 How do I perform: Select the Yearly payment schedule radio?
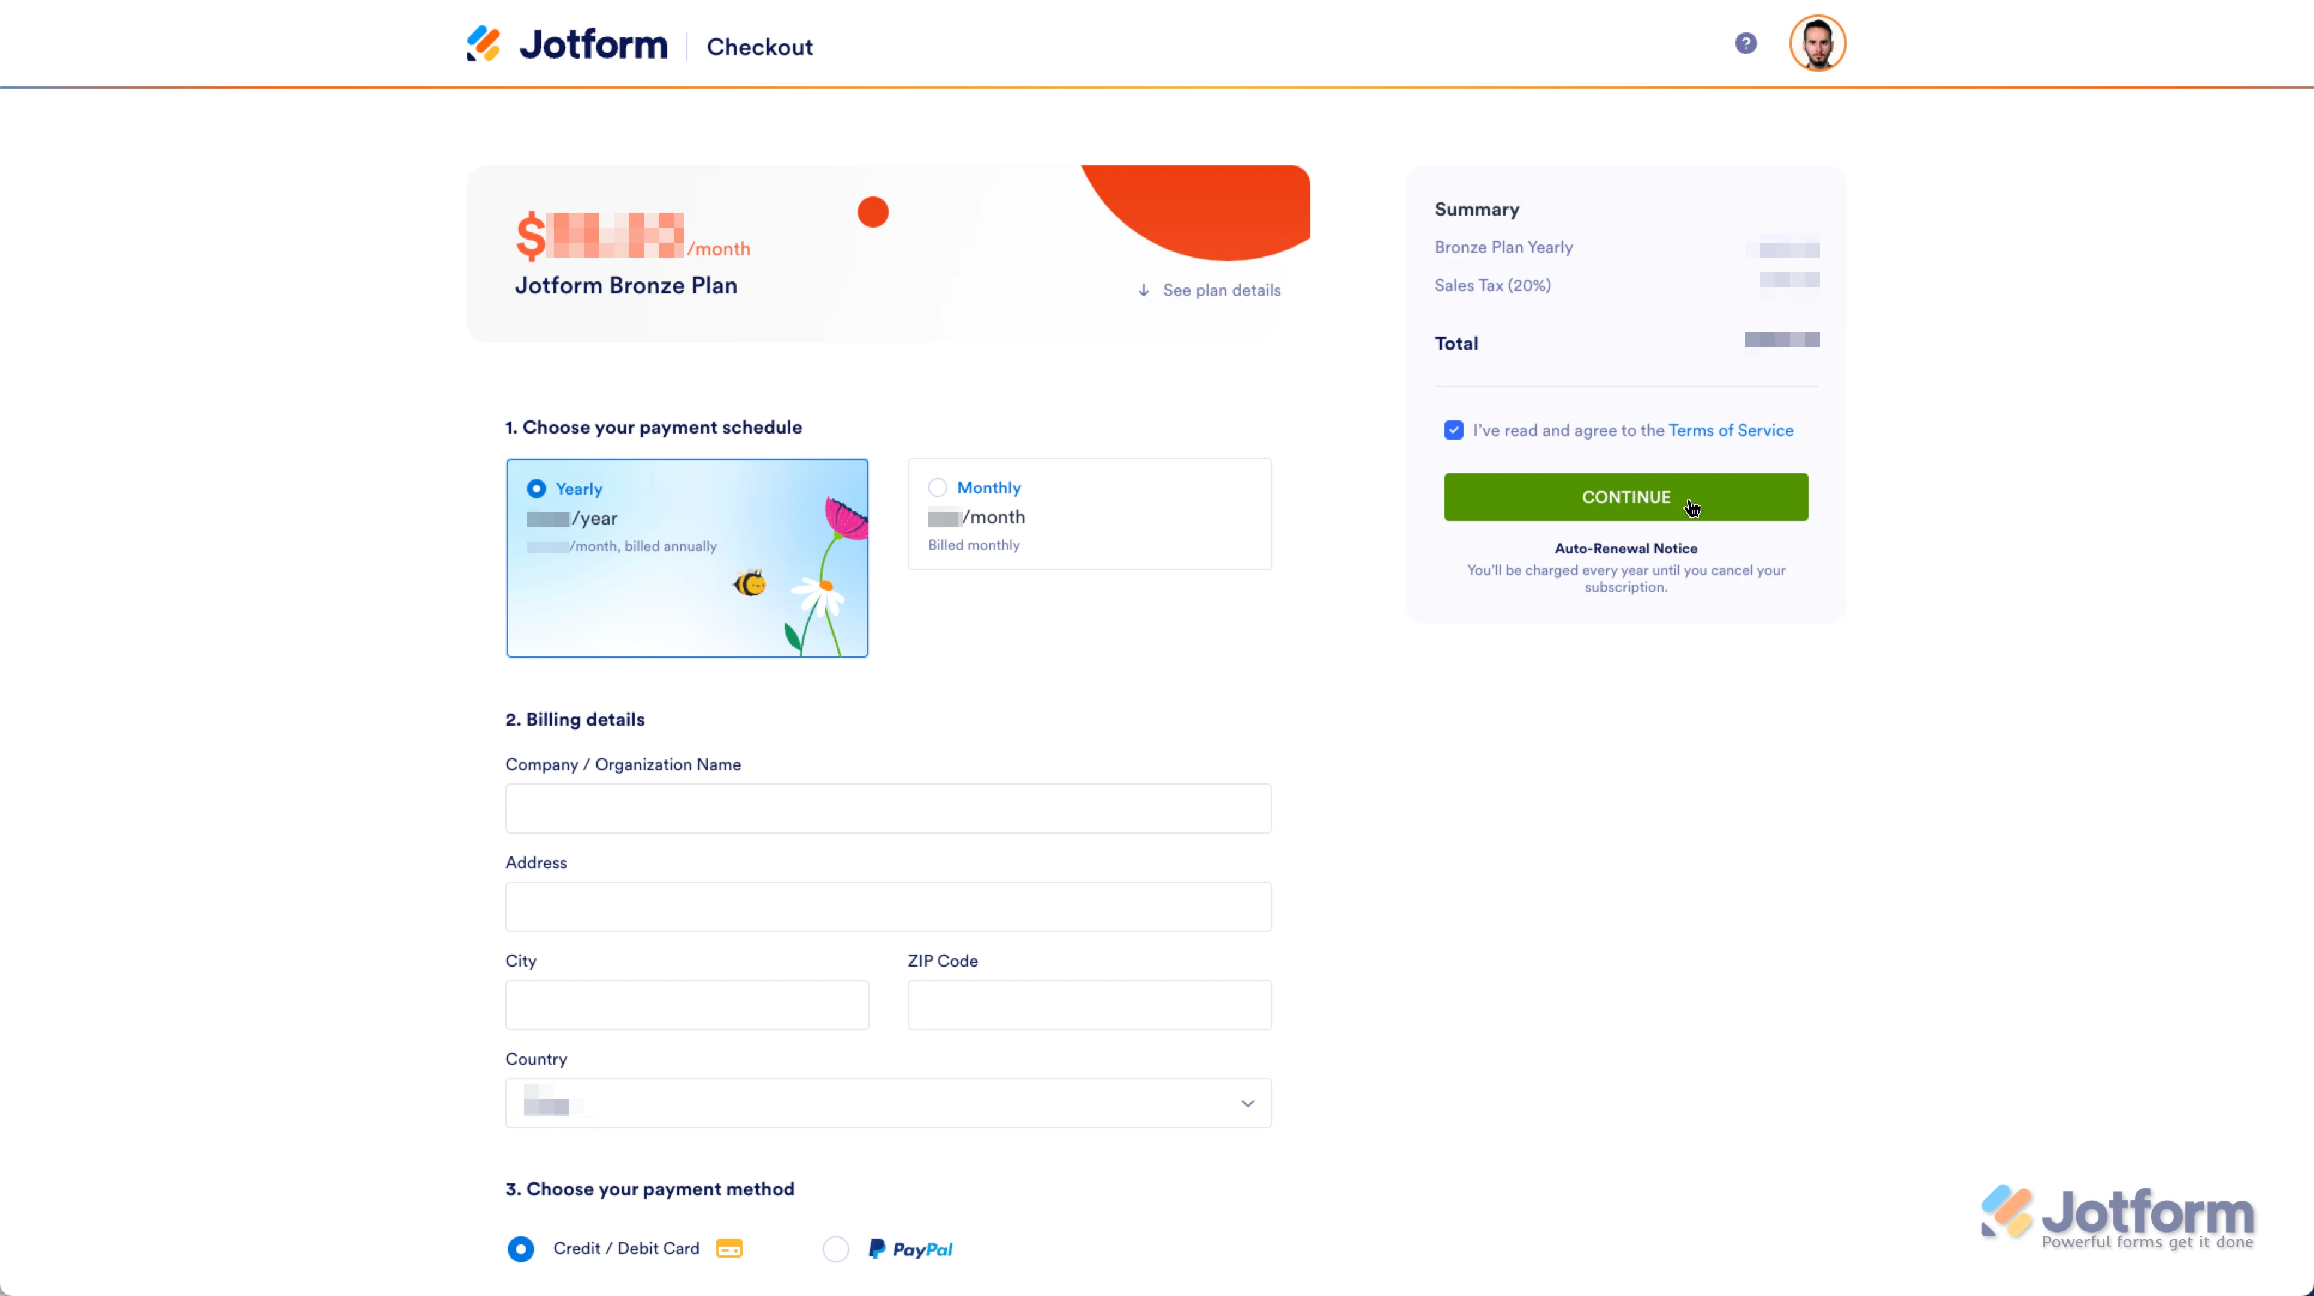tap(537, 489)
